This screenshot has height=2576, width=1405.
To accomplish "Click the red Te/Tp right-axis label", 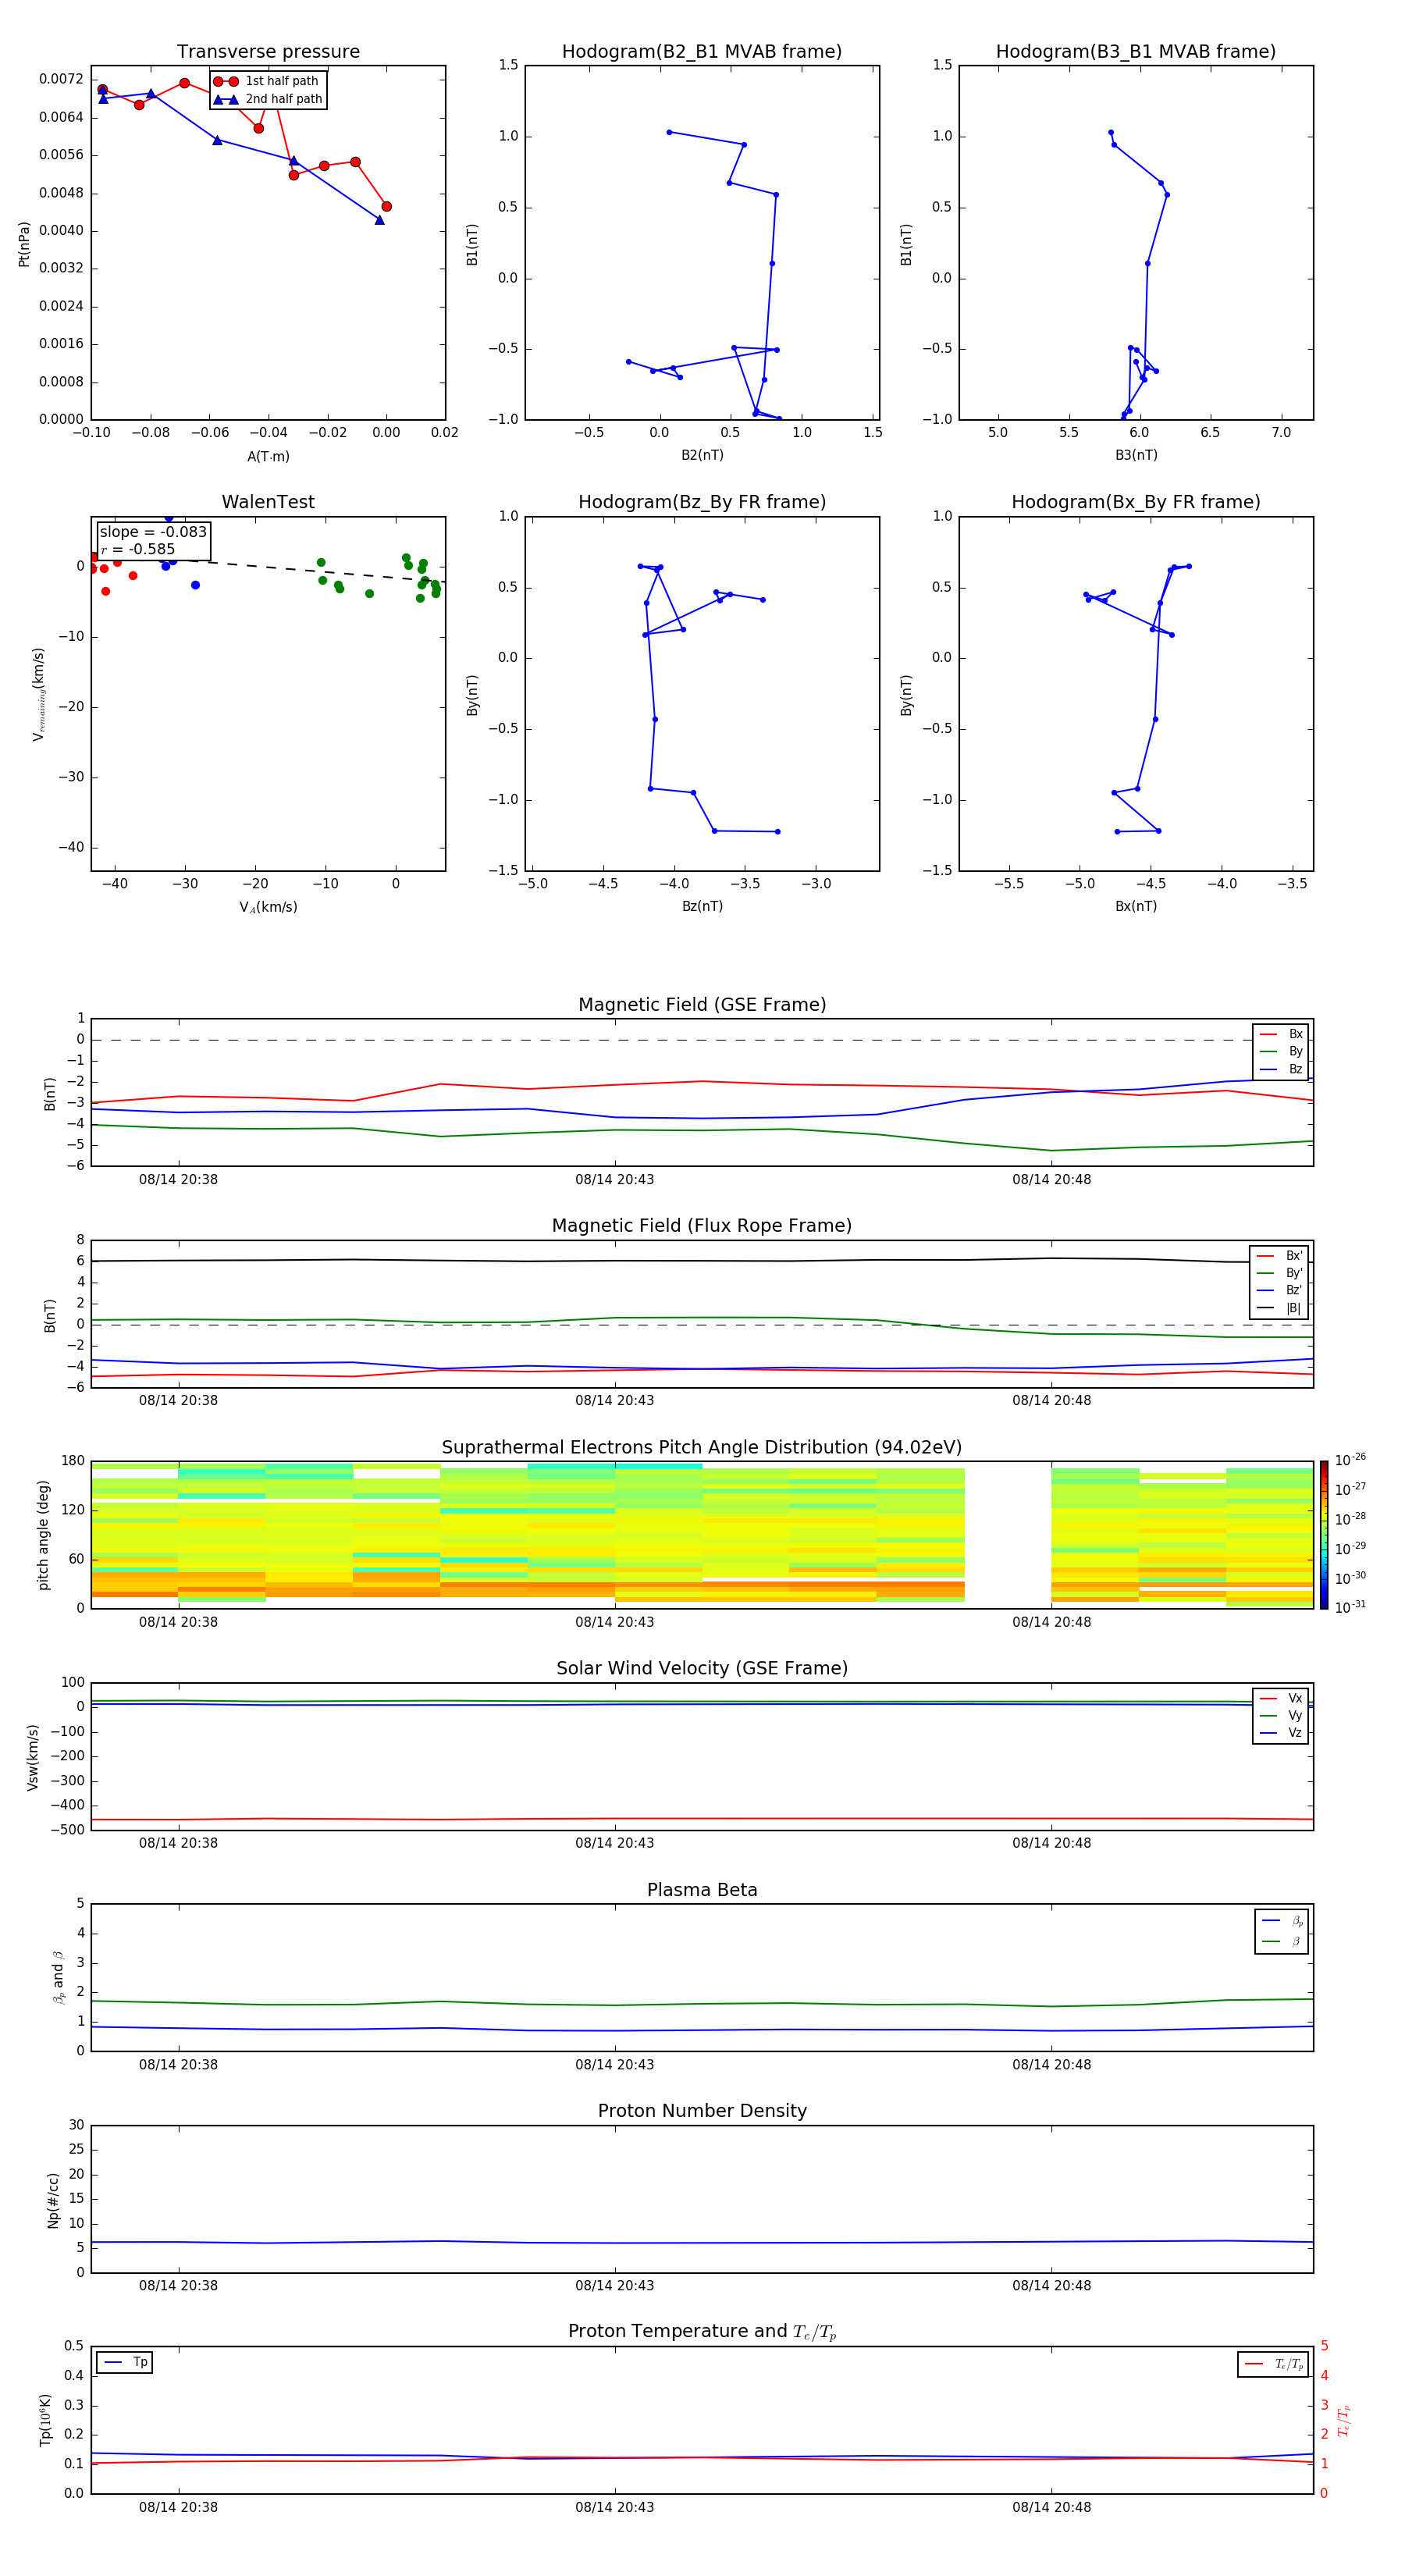I will [x=1345, y=2420].
